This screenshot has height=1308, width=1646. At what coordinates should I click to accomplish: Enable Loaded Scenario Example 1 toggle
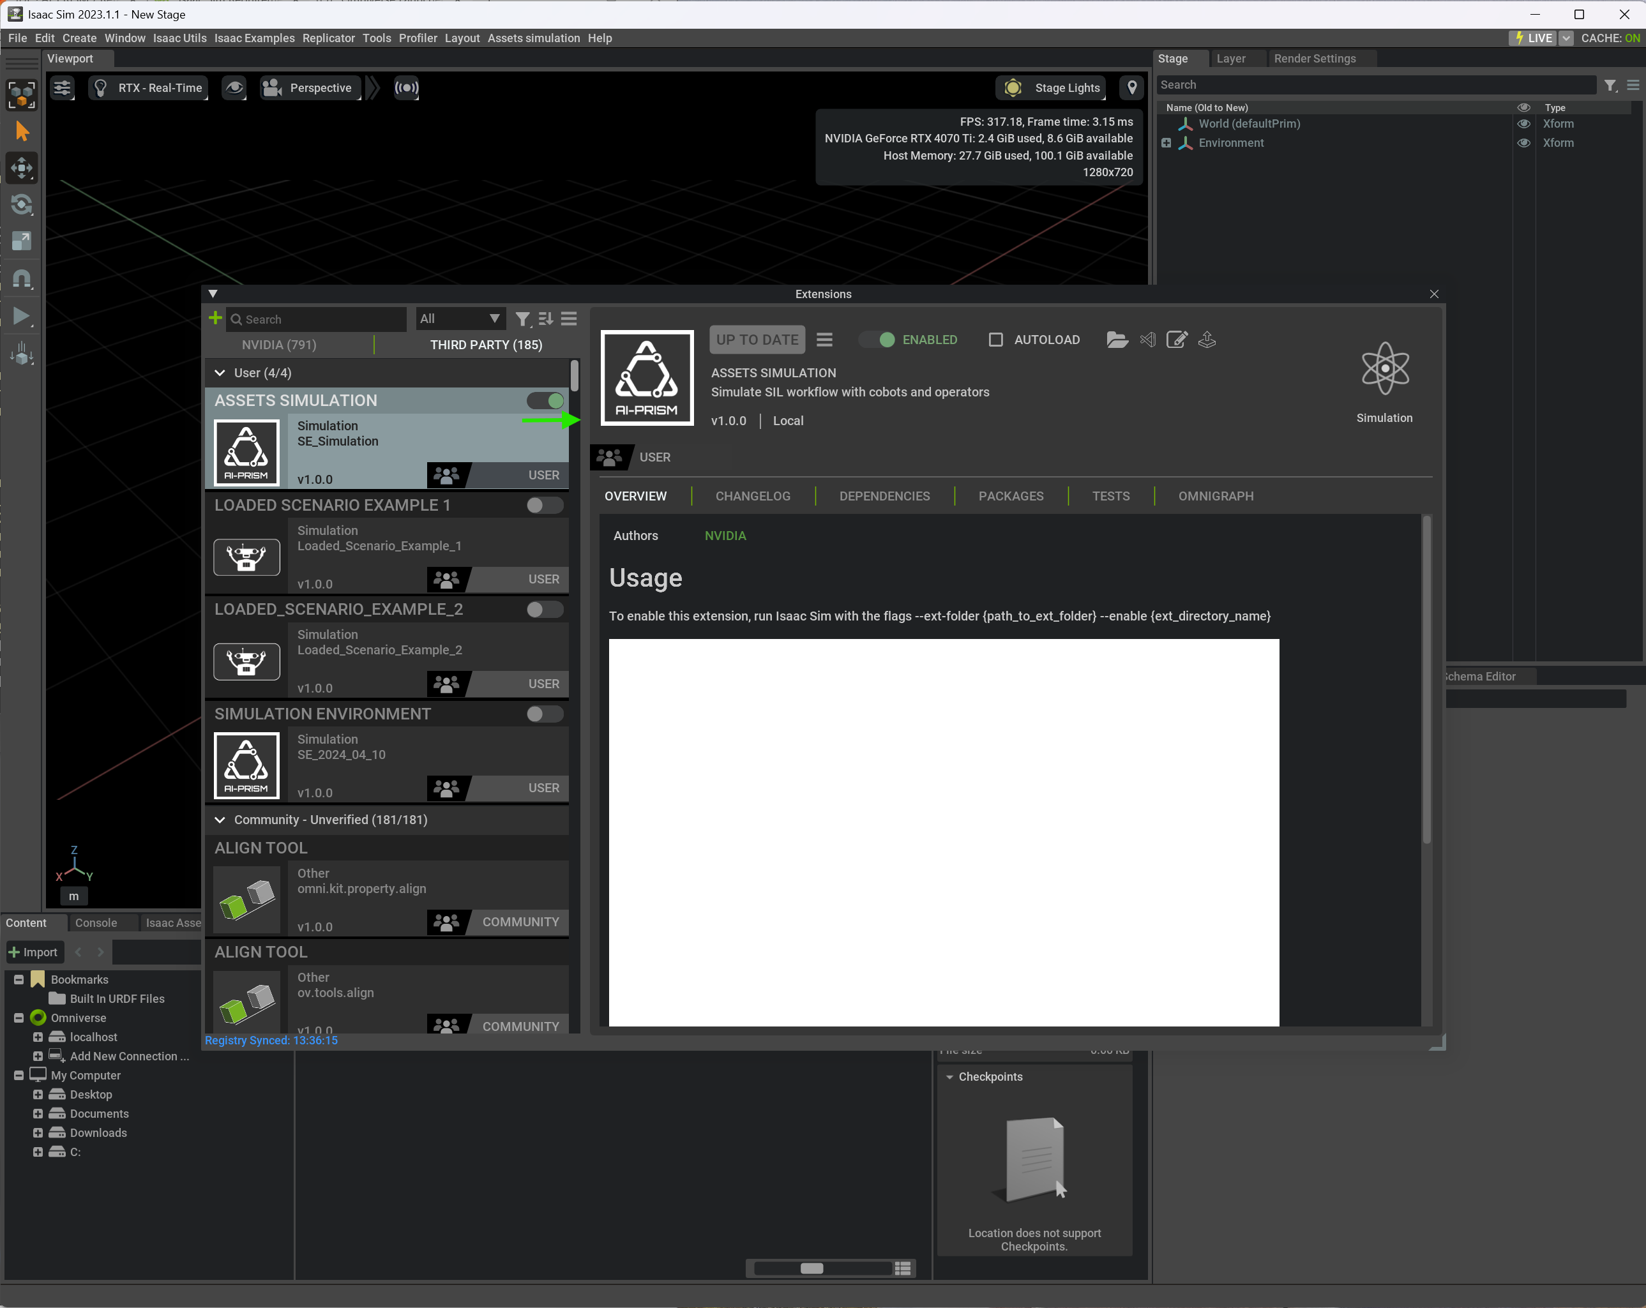(x=545, y=505)
